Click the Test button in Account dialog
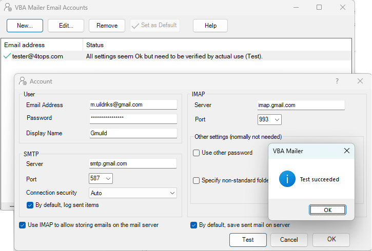This screenshot has height=251, width=372. [248, 240]
